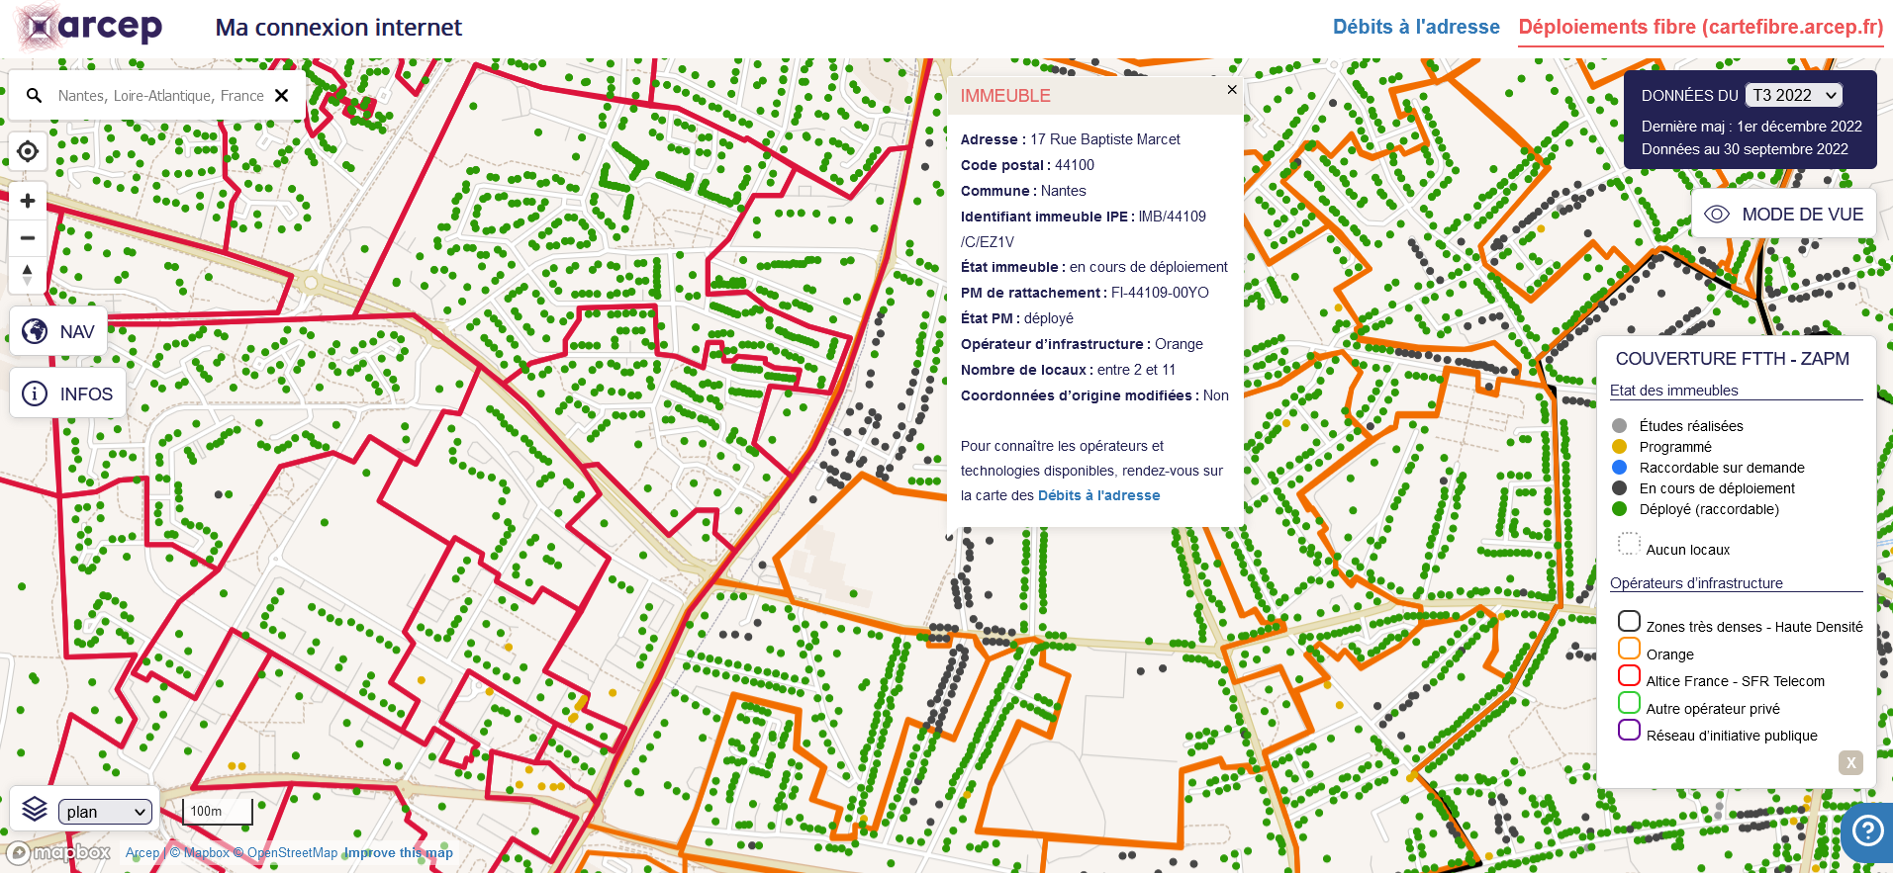Reset map bearing with compass icon
The width and height of the screenshot is (1893, 873).
click(x=28, y=274)
